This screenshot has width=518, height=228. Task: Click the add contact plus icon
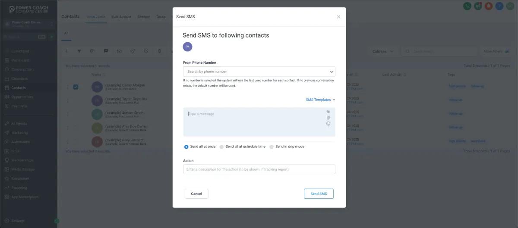pyautogui.click(x=67, y=51)
